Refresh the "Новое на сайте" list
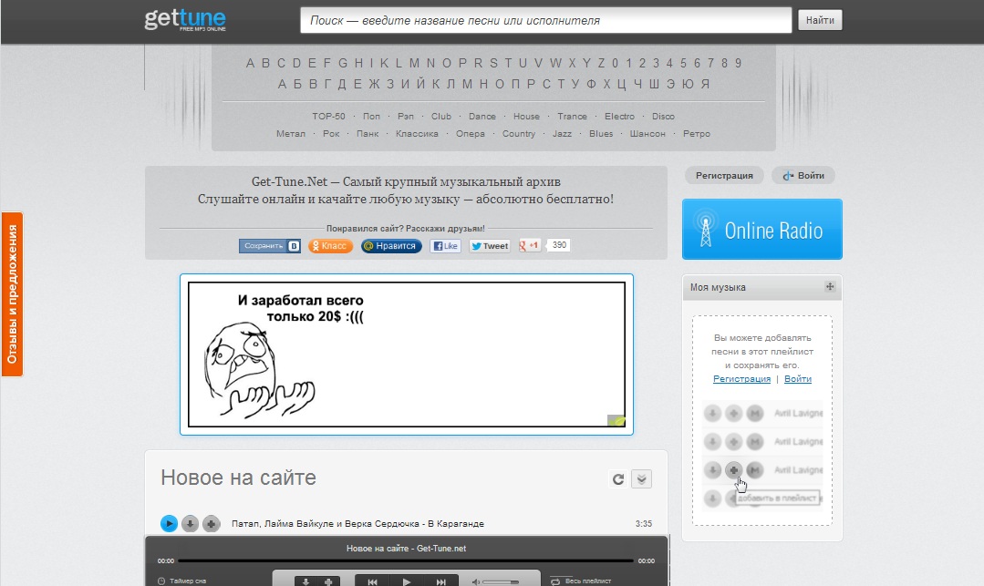Image resolution: width=984 pixels, height=586 pixels. click(618, 479)
